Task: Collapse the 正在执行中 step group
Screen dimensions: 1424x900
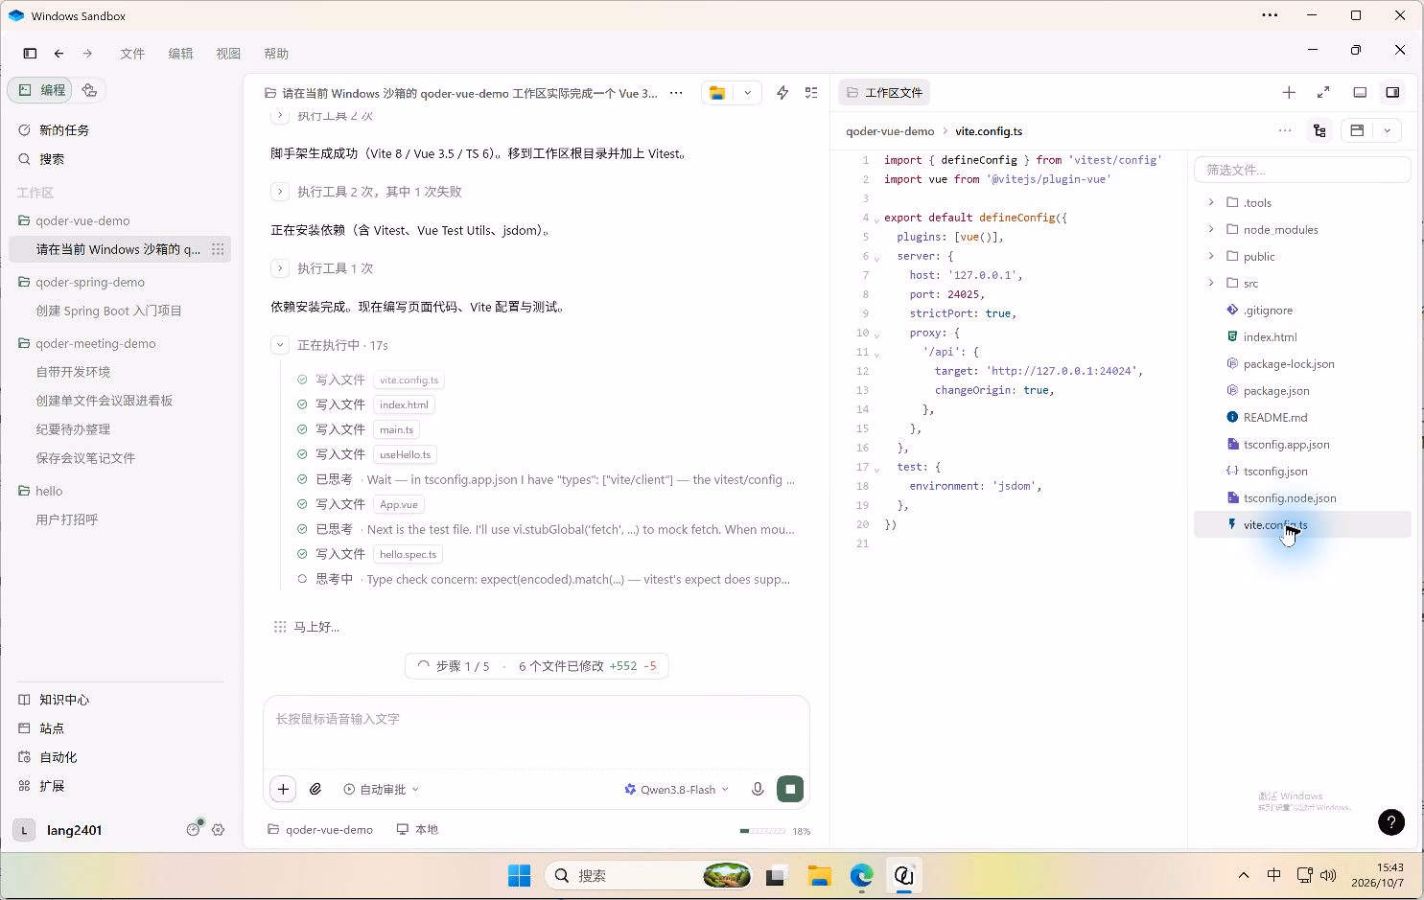Action: click(x=280, y=345)
